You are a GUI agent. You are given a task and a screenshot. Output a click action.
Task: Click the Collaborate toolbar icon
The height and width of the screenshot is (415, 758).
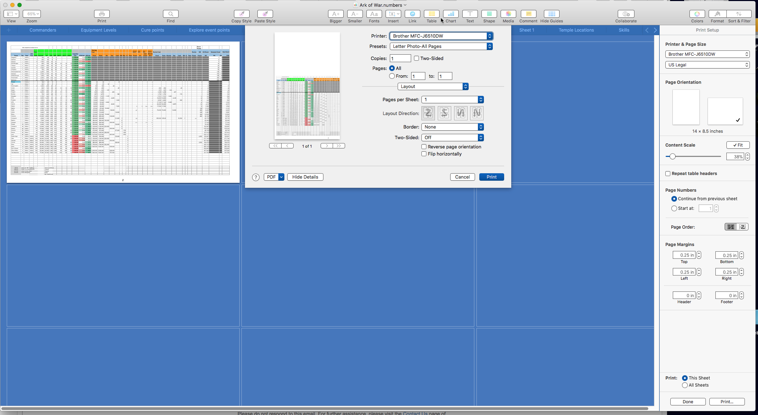[626, 14]
